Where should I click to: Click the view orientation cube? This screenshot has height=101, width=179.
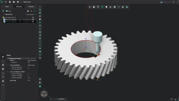tap(44, 94)
